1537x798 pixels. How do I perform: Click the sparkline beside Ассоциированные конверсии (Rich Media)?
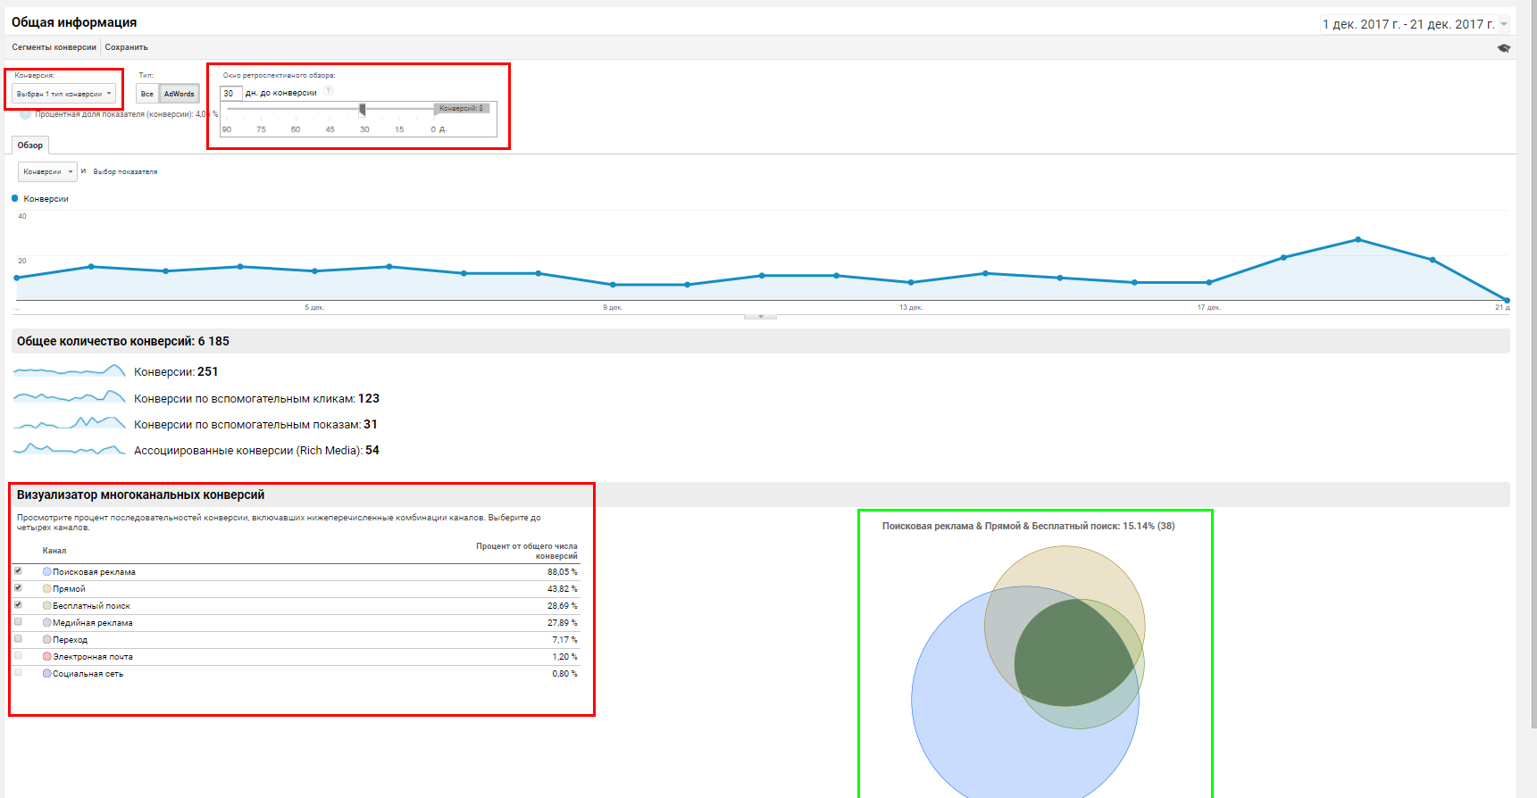[x=69, y=448]
